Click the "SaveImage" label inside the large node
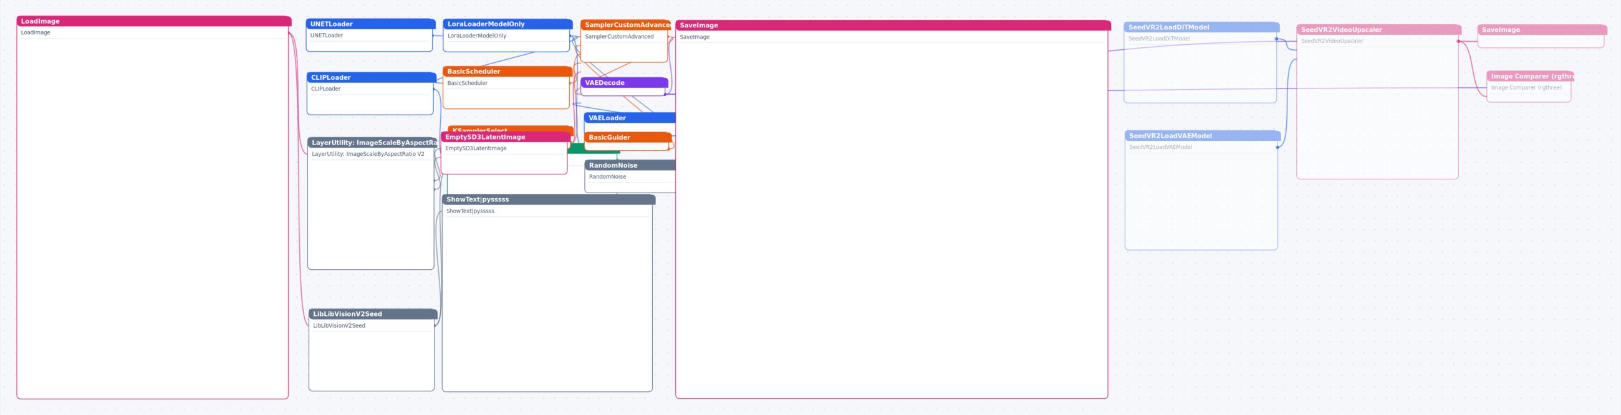This screenshot has height=415, width=1621. (x=695, y=37)
